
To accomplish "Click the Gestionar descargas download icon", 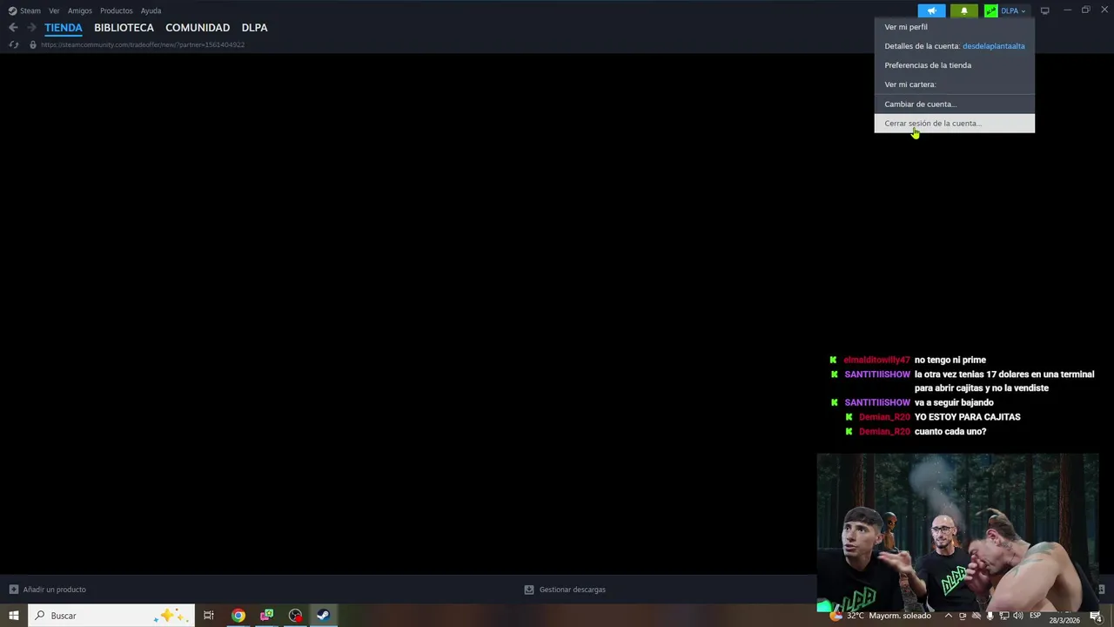I will coord(529,590).
